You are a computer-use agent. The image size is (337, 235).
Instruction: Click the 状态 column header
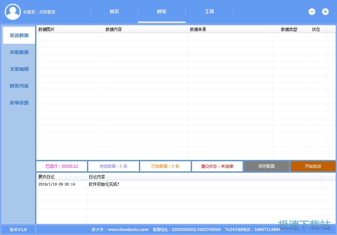pos(316,29)
